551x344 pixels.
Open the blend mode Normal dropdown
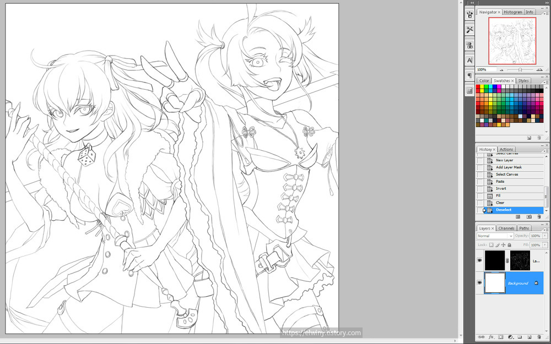click(x=495, y=236)
